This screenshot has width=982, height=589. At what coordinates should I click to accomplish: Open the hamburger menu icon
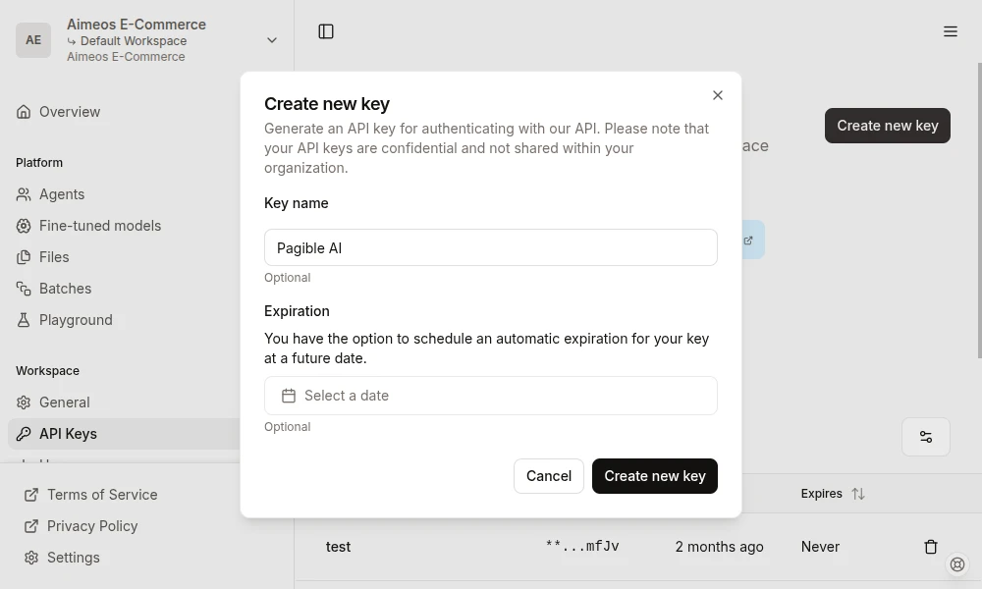coord(950,31)
